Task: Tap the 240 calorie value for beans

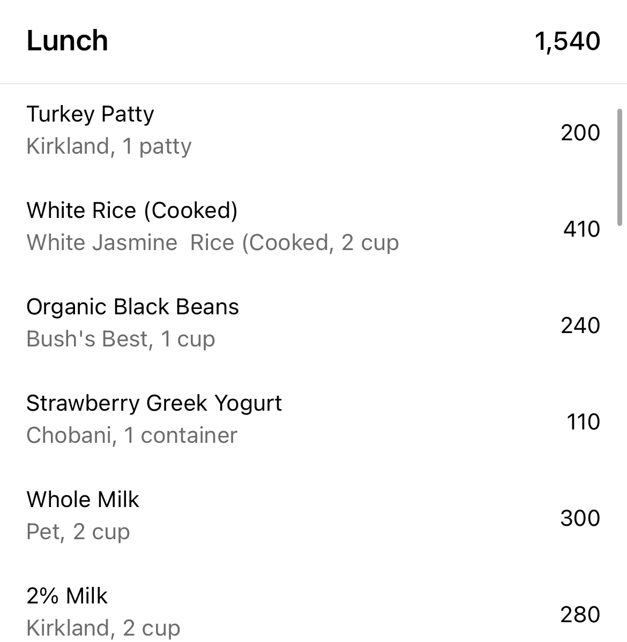Action: [580, 326]
